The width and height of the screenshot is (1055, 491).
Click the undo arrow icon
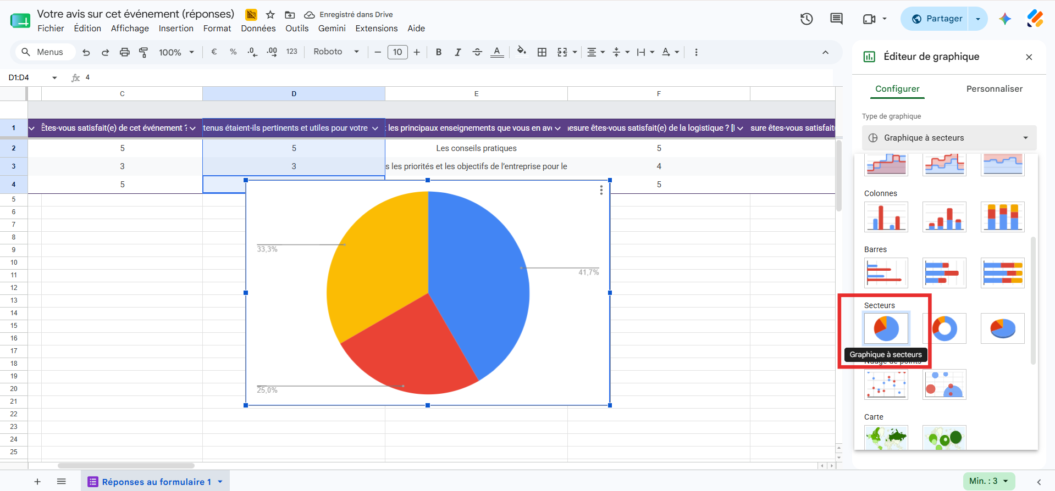86,52
